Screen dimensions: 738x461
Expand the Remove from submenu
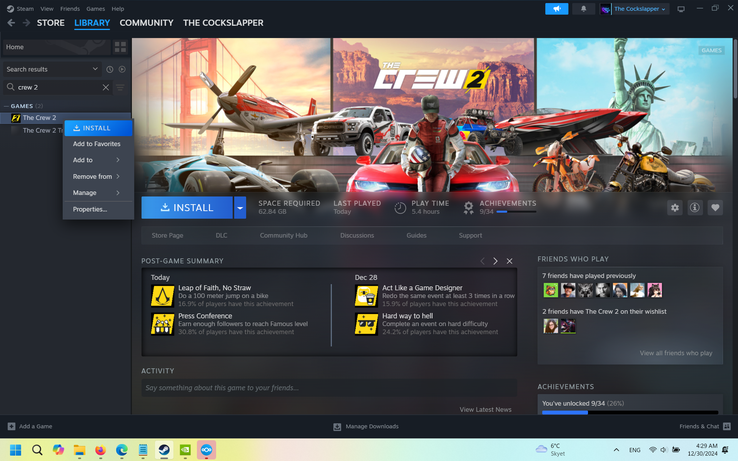tap(98, 176)
